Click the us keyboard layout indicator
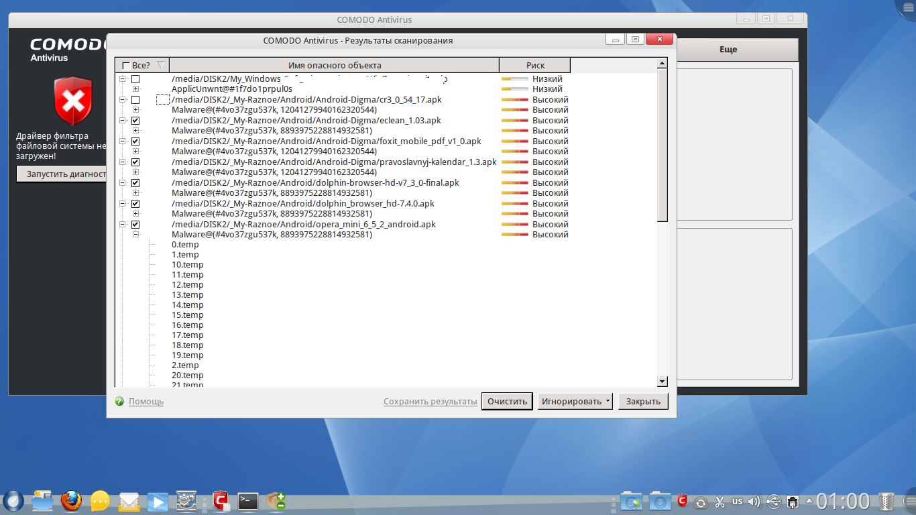This screenshot has width=916, height=515. (737, 501)
